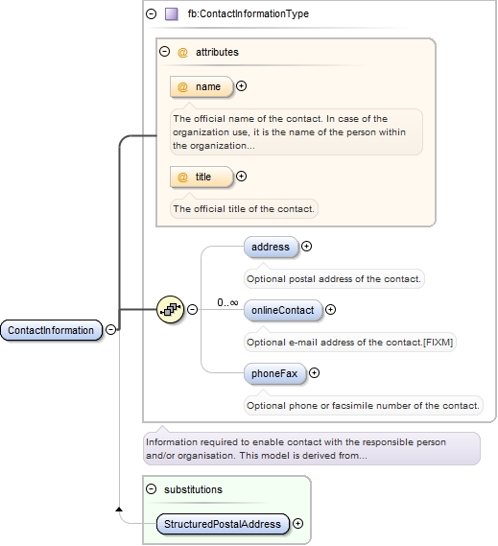This screenshot has width=498, height=546.
Task: Click the @ icon in title attribute
Action: tap(182, 177)
